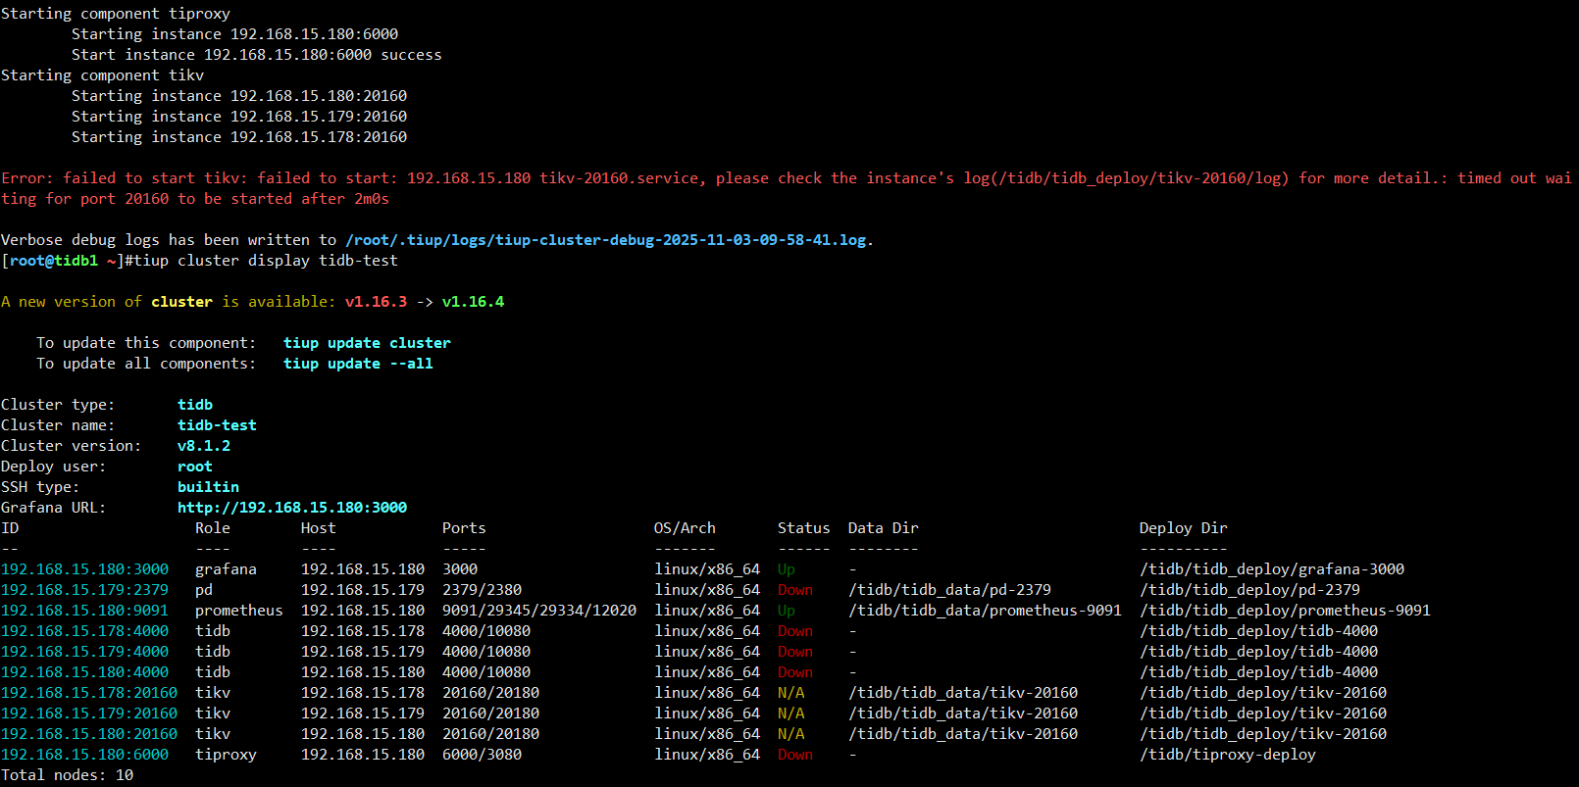The image size is (1579, 787).
Task: Click the new version number v1.16.4
Action: (x=473, y=302)
